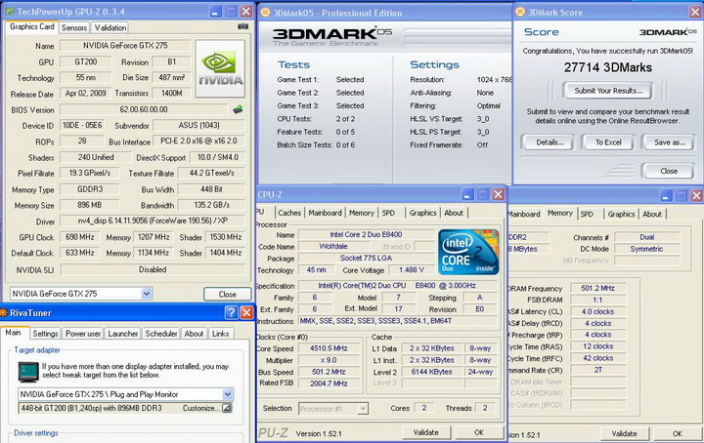Screen dimensions: 704x443
Task: Switch to the RivaTuner About tab
Action: 194,334
